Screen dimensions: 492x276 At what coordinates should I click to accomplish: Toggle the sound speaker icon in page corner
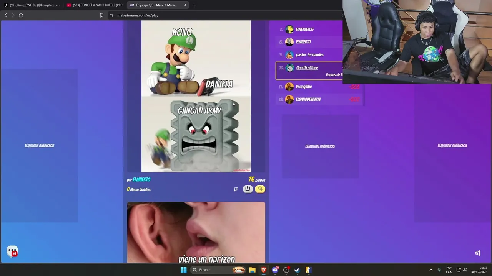(478, 253)
